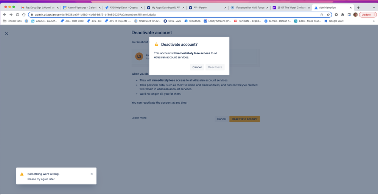This screenshot has height=195, width=378.
Task: Close the 25 Of The Worst Christmas tab
Action: [309, 8]
